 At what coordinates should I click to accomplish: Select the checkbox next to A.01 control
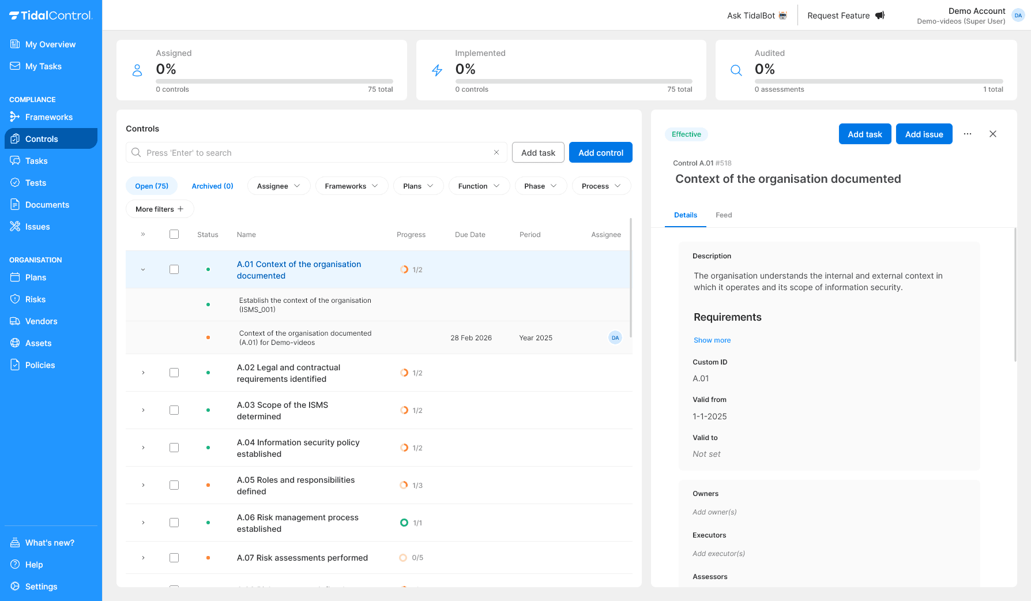174,269
